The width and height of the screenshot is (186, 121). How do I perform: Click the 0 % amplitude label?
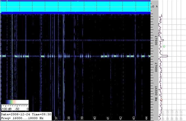tap(155, 7)
